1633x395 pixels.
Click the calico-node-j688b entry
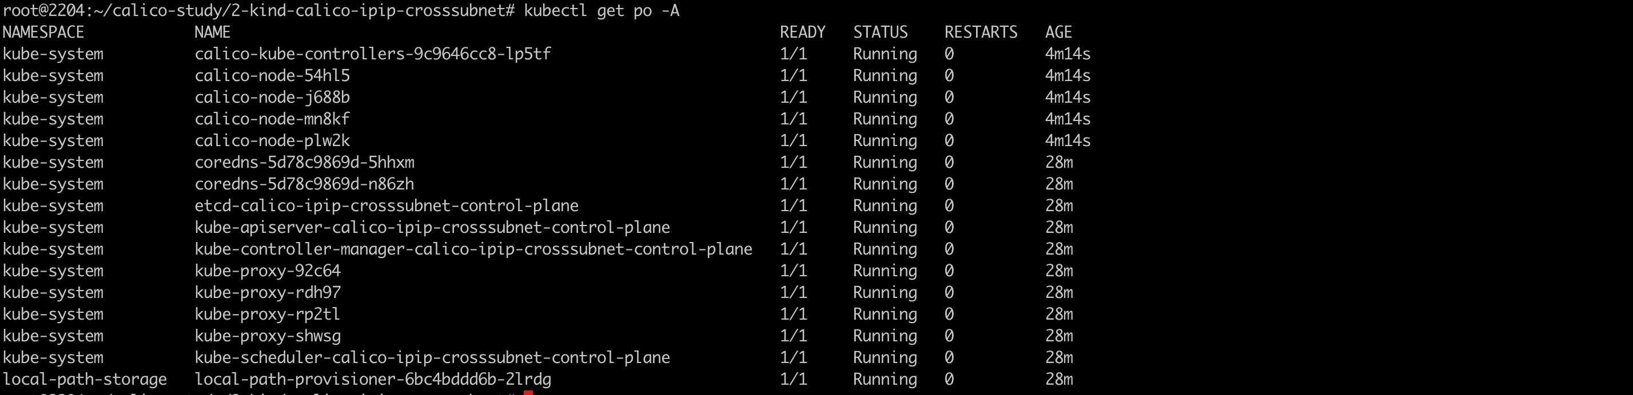(x=272, y=98)
